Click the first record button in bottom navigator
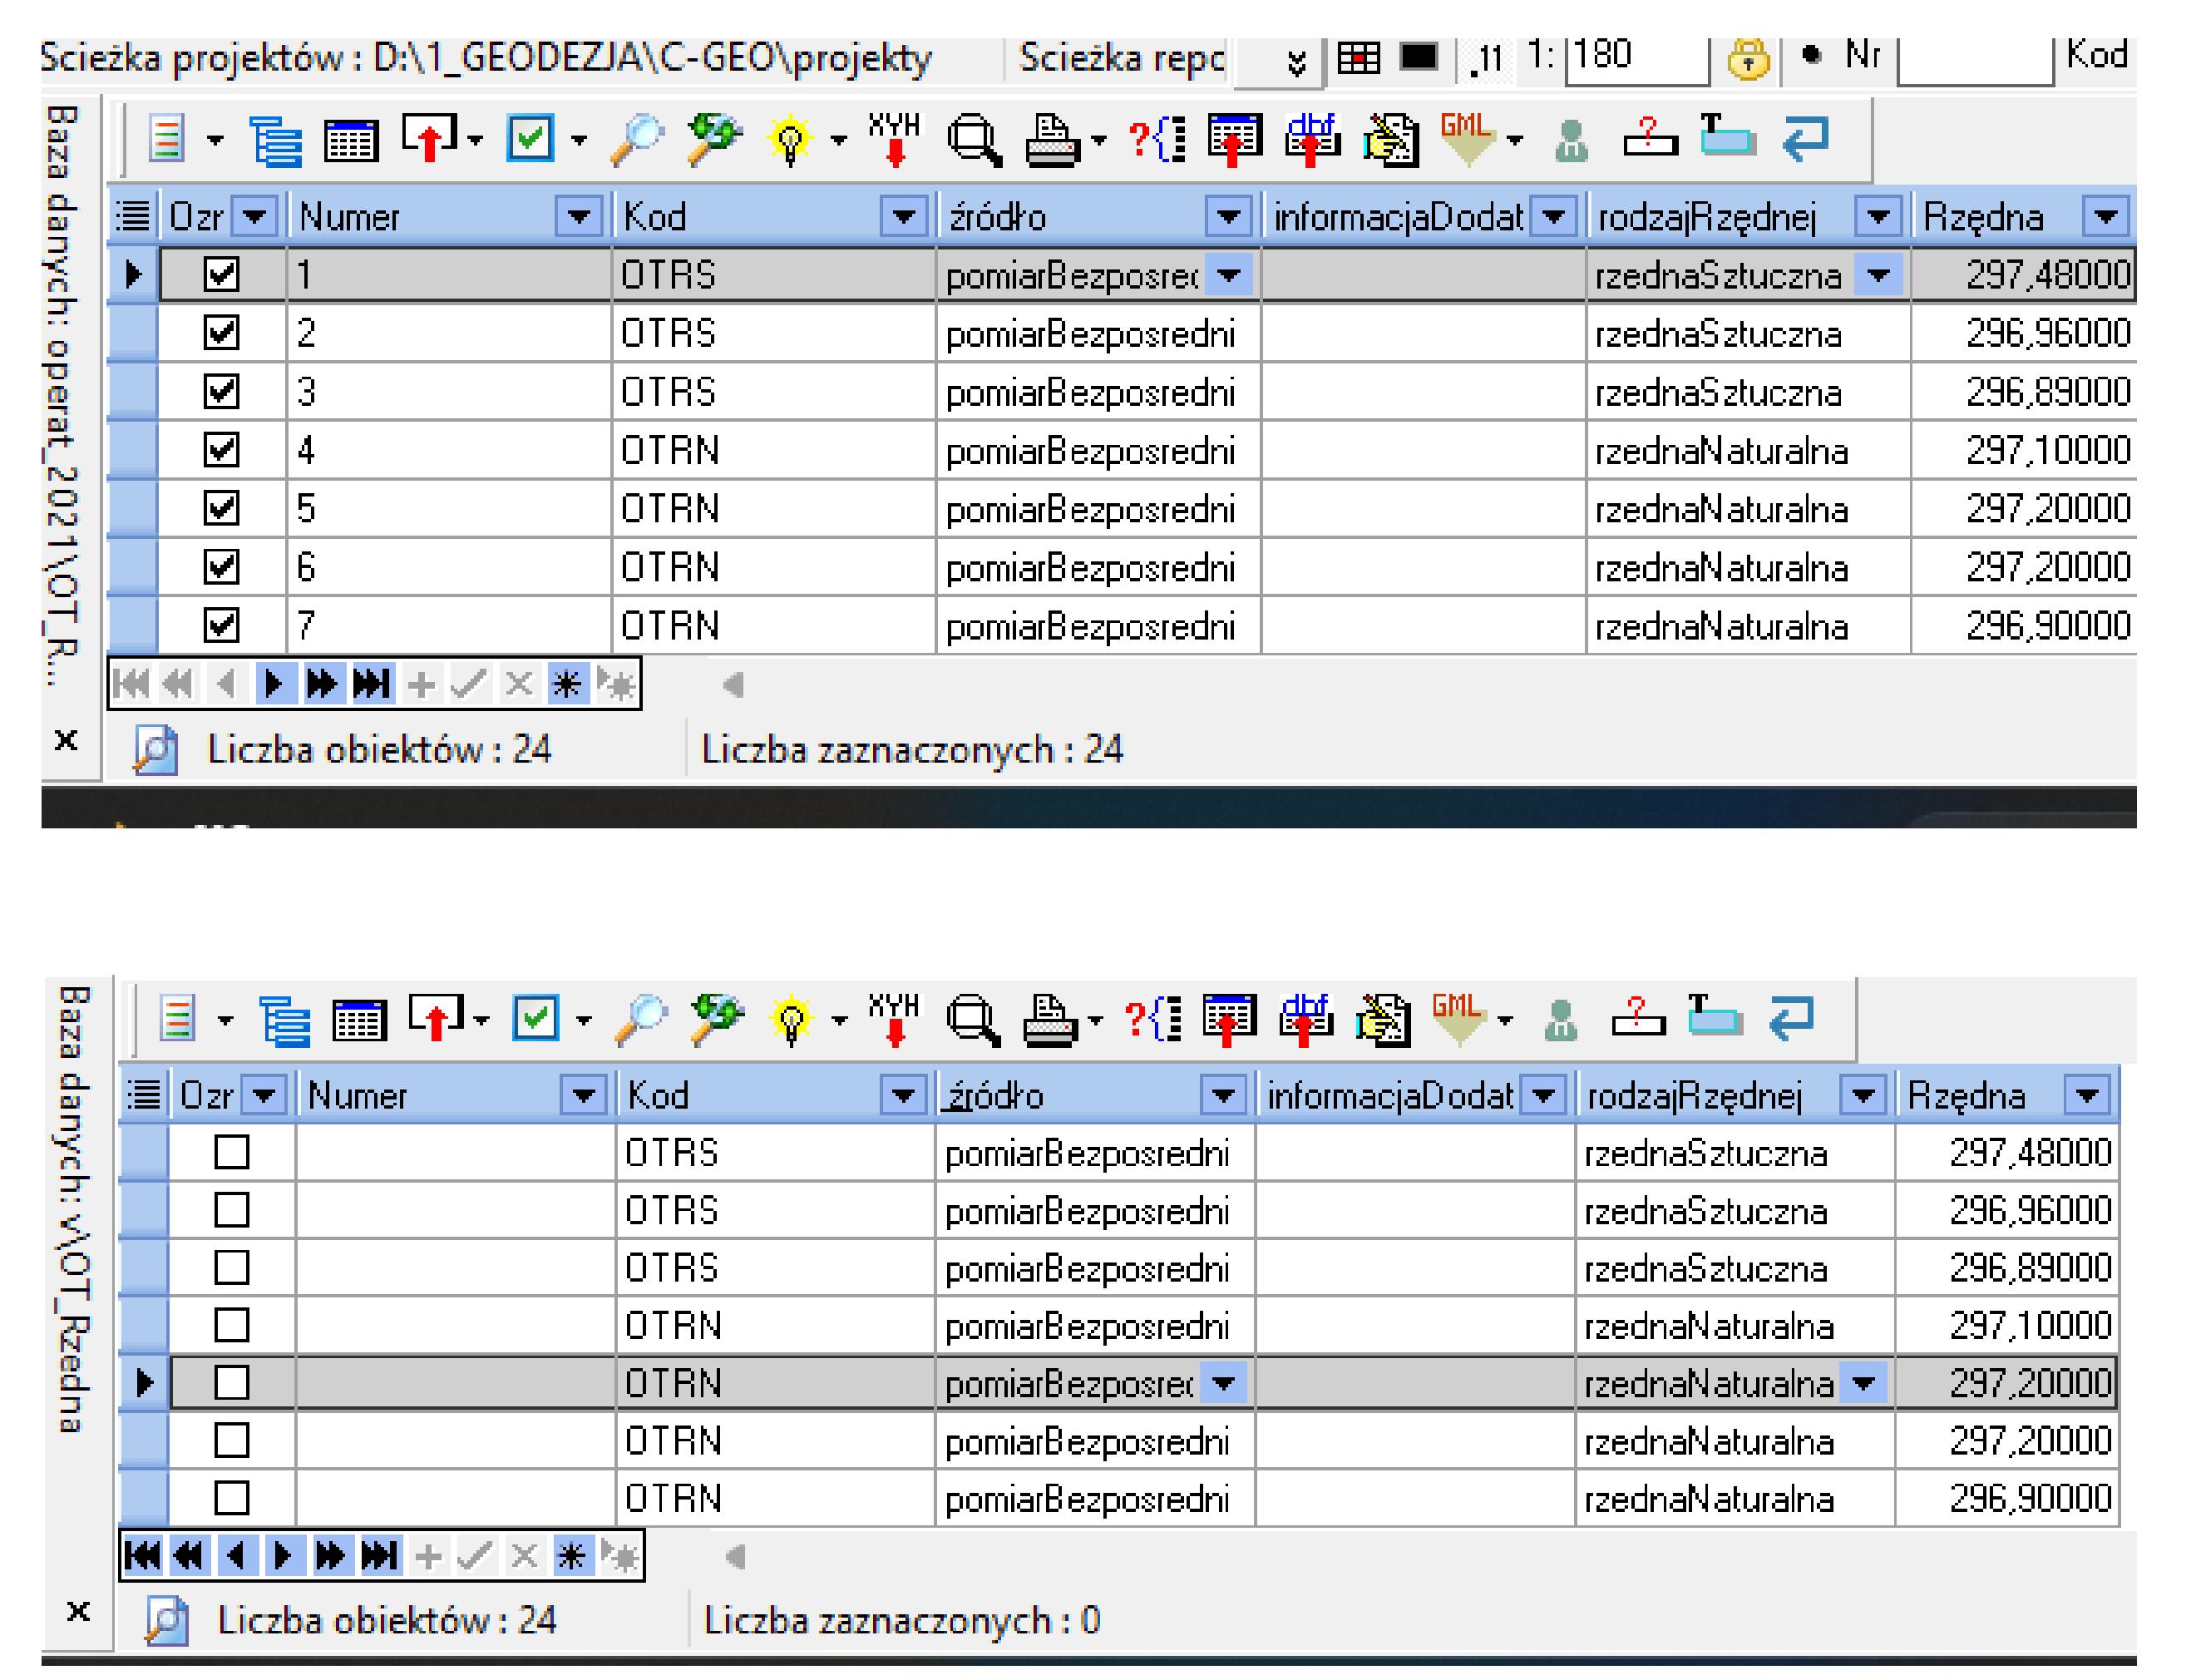 (x=142, y=1556)
